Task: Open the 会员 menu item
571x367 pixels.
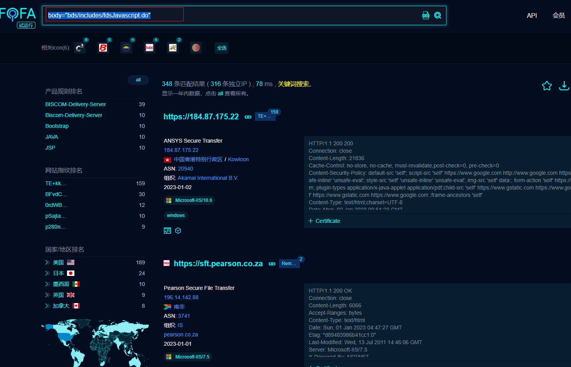Action: (559, 16)
